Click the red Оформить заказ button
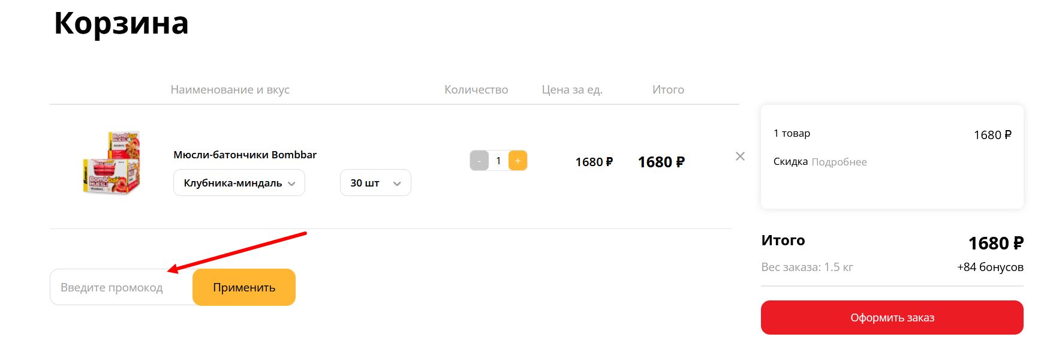The image size is (1050, 343). pyautogui.click(x=892, y=317)
